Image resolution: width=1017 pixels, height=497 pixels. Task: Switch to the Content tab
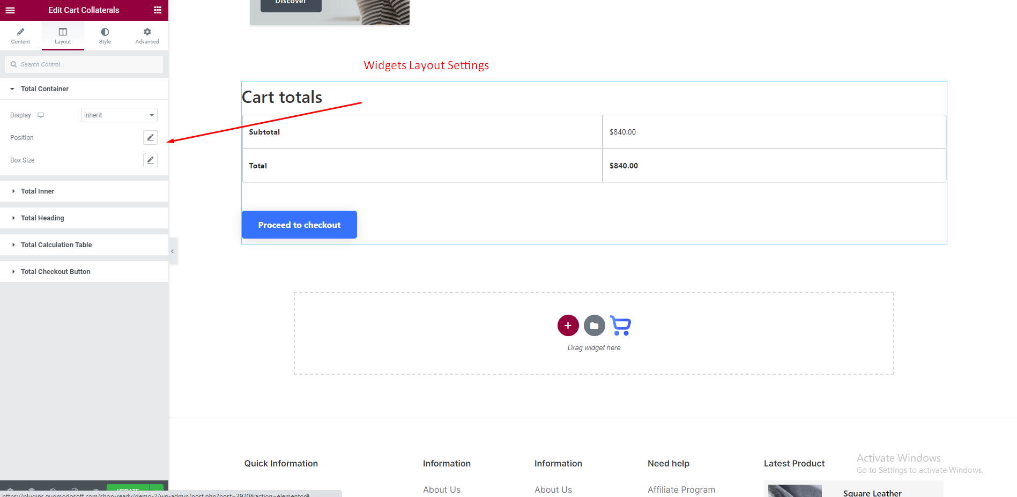coord(21,36)
